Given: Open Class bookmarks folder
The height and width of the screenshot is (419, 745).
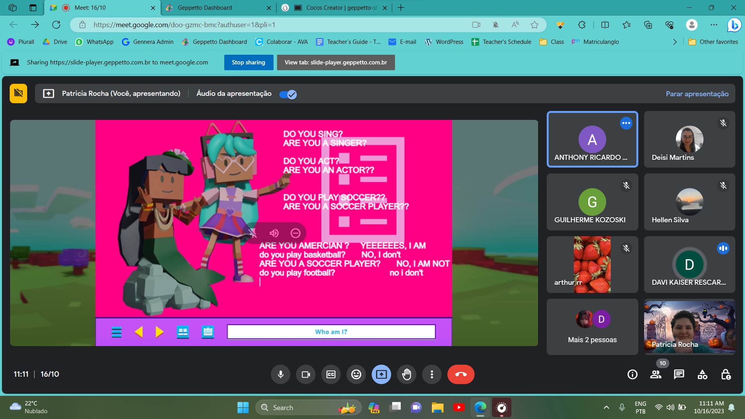Looking at the screenshot, I should tap(552, 42).
